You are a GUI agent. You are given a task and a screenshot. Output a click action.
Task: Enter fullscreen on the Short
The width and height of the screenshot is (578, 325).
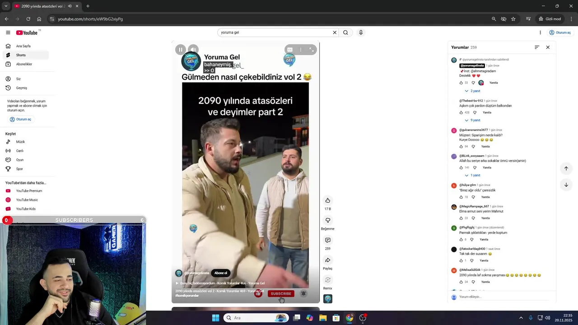pyautogui.click(x=312, y=50)
